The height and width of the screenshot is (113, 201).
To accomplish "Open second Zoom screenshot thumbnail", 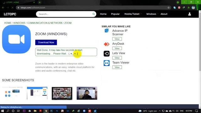I will click(x=37, y=93).
